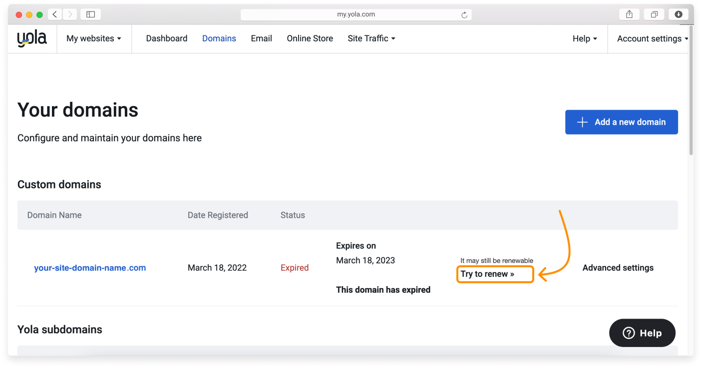The height and width of the screenshot is (368, 702).
Task: Open the Safari sidebar icon
Action: [90, 14]
